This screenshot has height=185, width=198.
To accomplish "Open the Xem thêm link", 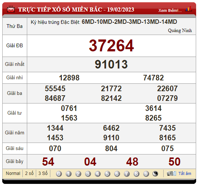I will tap(170, 10).
